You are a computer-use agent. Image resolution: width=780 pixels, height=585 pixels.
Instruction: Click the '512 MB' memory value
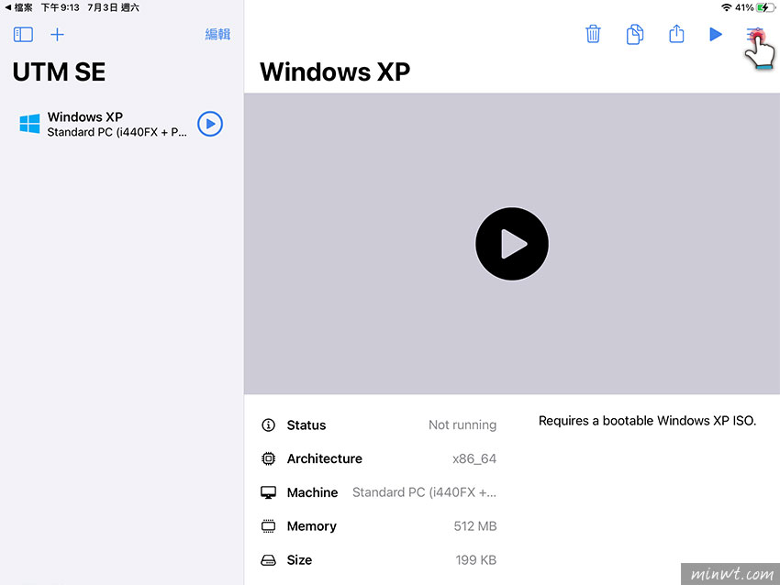point(475,526)
